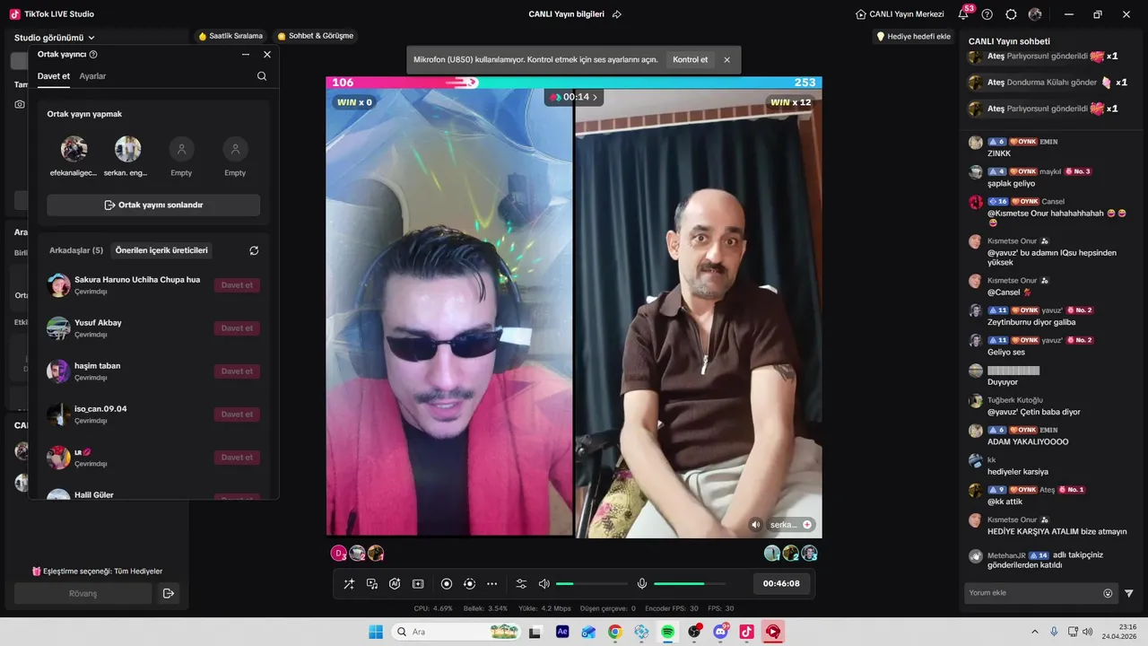
Task: Open After Effects from taskbar
Action: [x=562, y=633]
